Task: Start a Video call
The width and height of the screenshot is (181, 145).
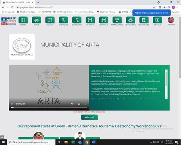Action: pos(89,117)
